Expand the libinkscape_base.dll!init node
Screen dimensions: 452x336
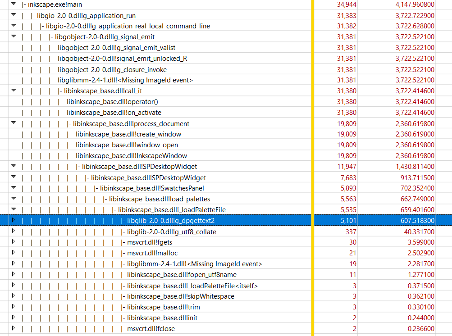13,317
